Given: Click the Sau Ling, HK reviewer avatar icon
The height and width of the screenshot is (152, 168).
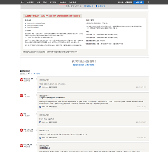Looking at the screenshot, I should (22, 130).
